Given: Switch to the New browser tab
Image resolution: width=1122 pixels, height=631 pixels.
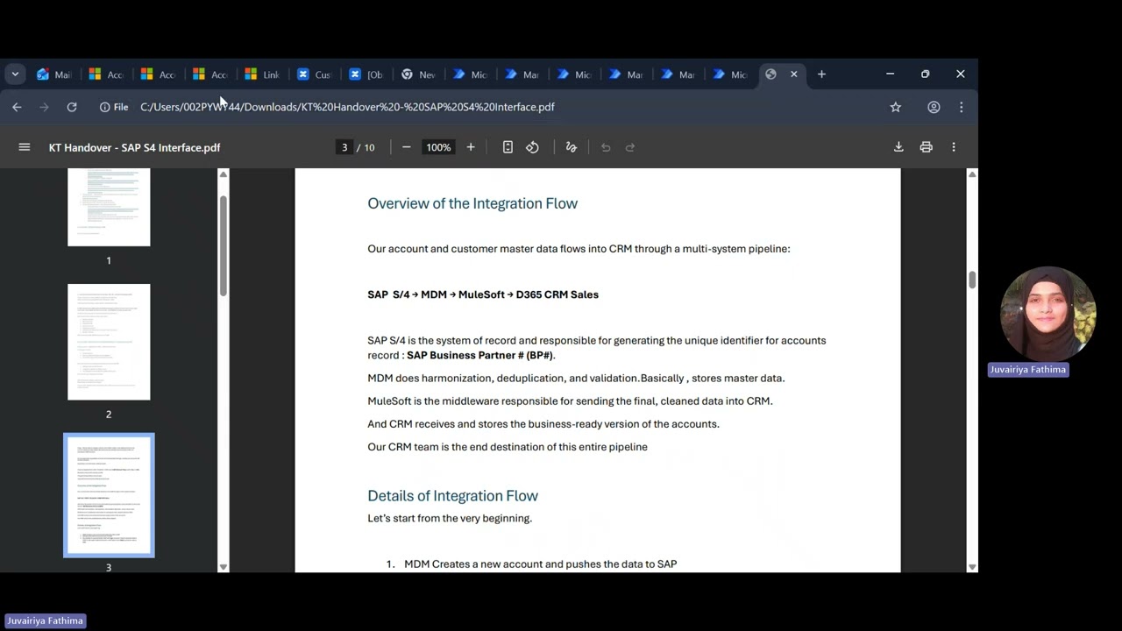Looking at the screenshot, I should point(418,74).
